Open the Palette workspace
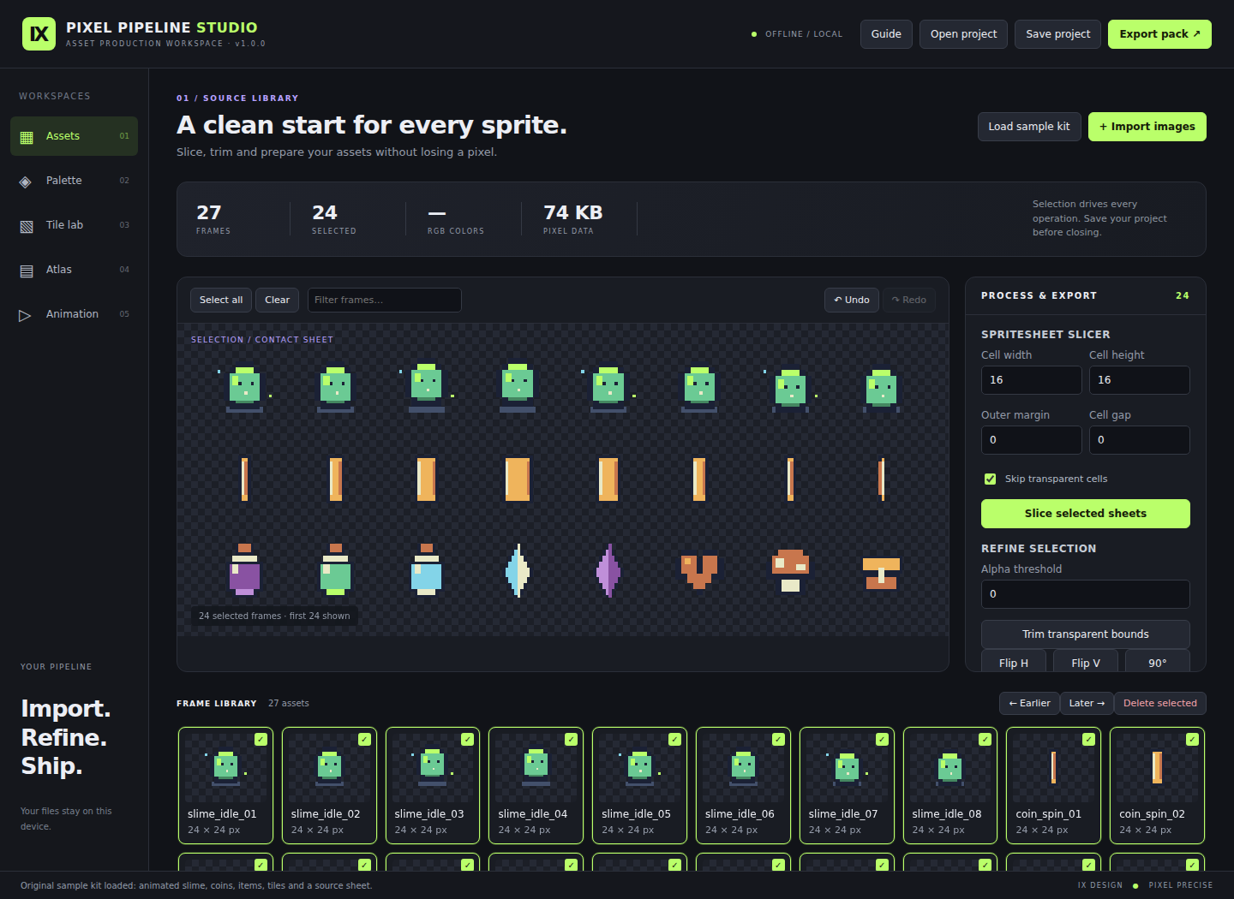Screen dimensions: 1234x899 click(x=74, y=181)
